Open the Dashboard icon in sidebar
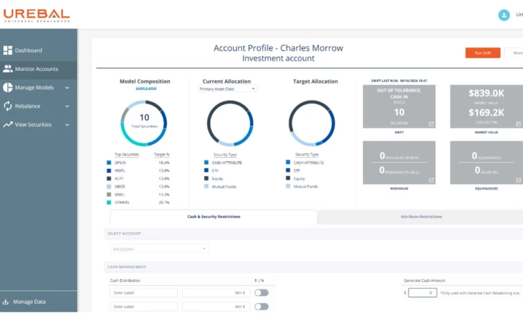Image resolution: width=523 pixels, height=313 pixels. 8,50
